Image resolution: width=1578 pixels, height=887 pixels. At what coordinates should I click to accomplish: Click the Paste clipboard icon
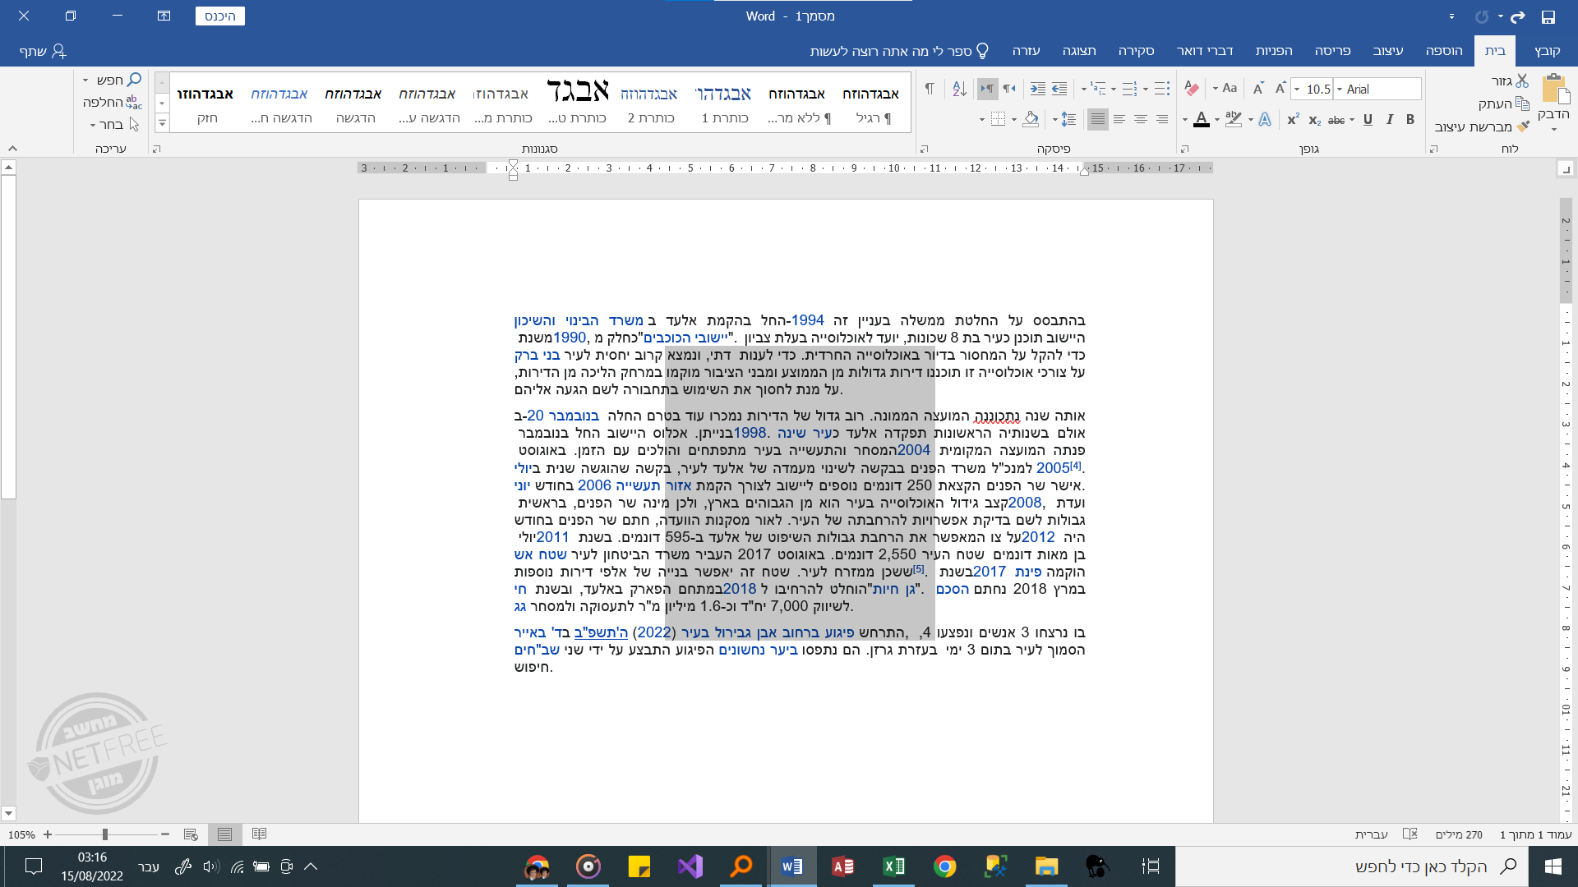pyautogui.click(x=1555, y=89)
